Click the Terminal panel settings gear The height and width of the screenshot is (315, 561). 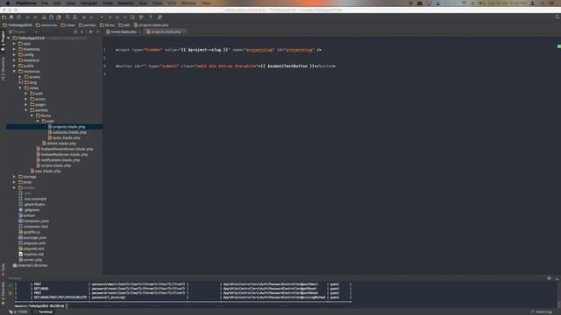pyautogui.click(x=550, y=278)
